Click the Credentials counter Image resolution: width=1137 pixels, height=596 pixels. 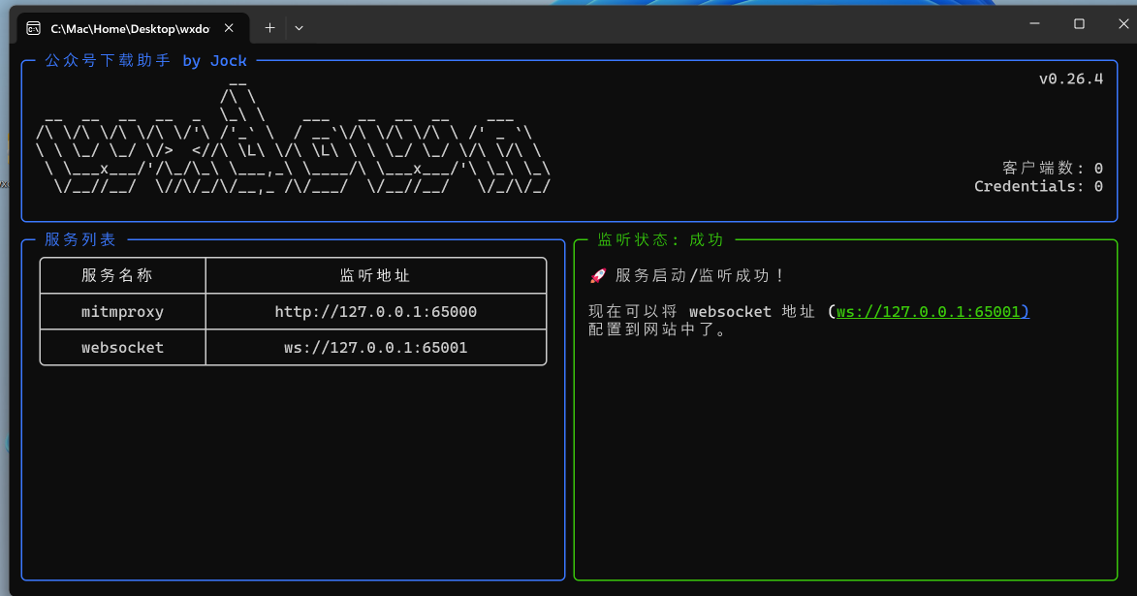tap(1038, 186)
